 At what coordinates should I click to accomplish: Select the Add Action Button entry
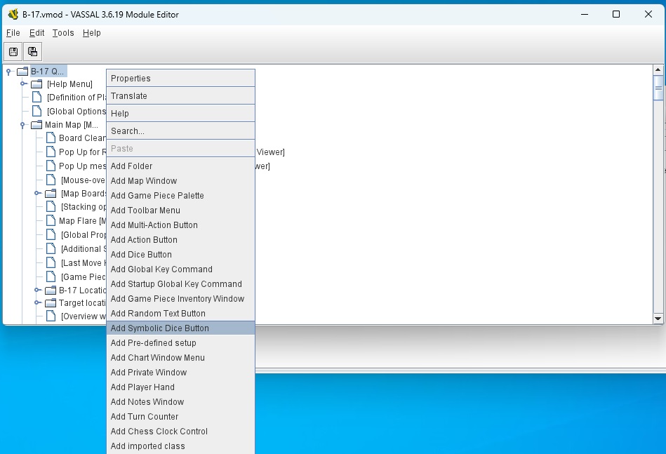point(180,240)
